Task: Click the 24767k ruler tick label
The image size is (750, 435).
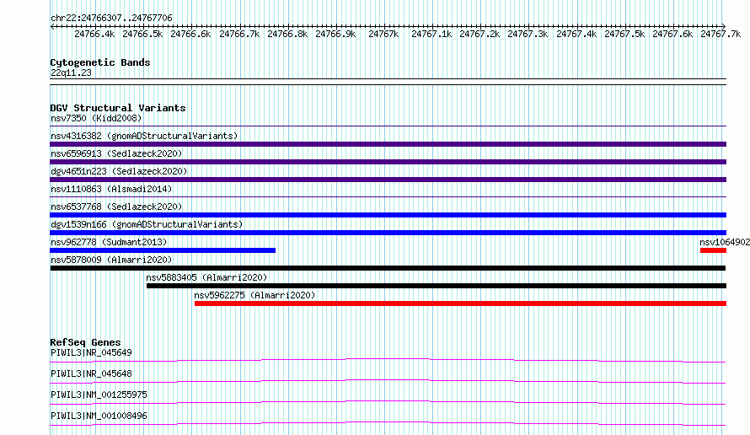Action: point(383,34)
